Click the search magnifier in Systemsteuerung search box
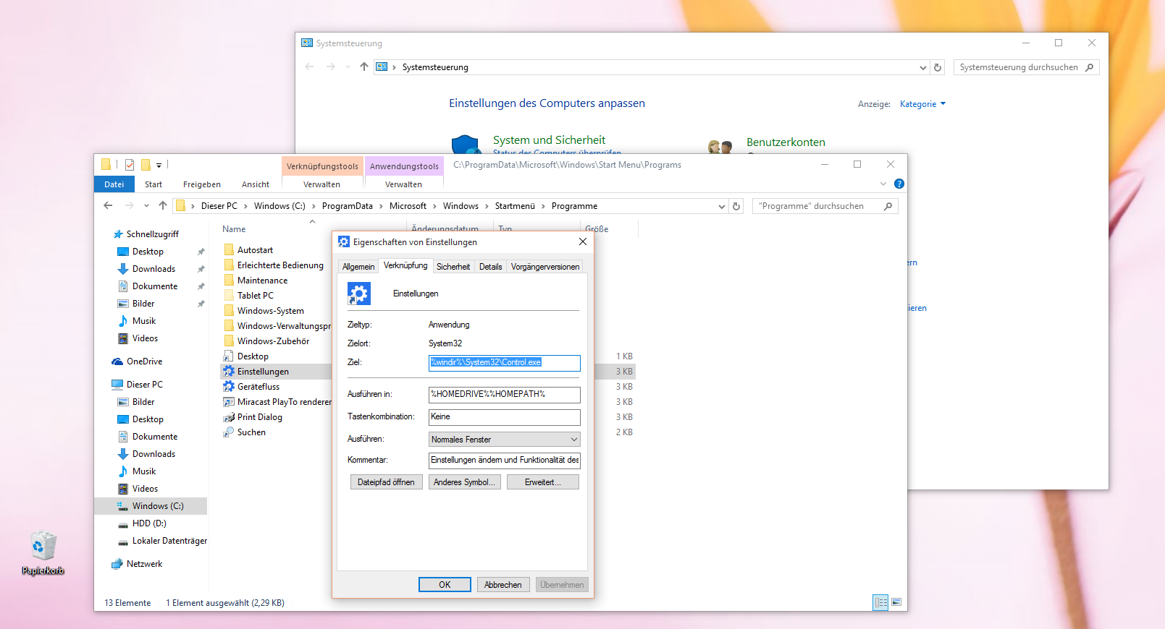 pyautogui.click(x=1090, y=67)
